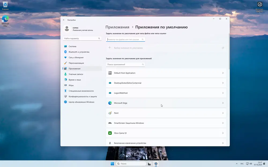Click the Поиск приложений input field
Screen dimensions: 268x167
click(x=125, y=64)
